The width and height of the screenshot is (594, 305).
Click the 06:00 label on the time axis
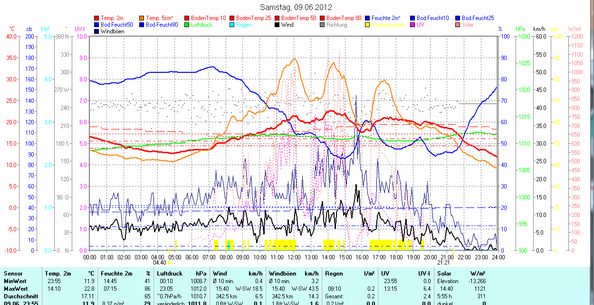(x=192, y=257)
